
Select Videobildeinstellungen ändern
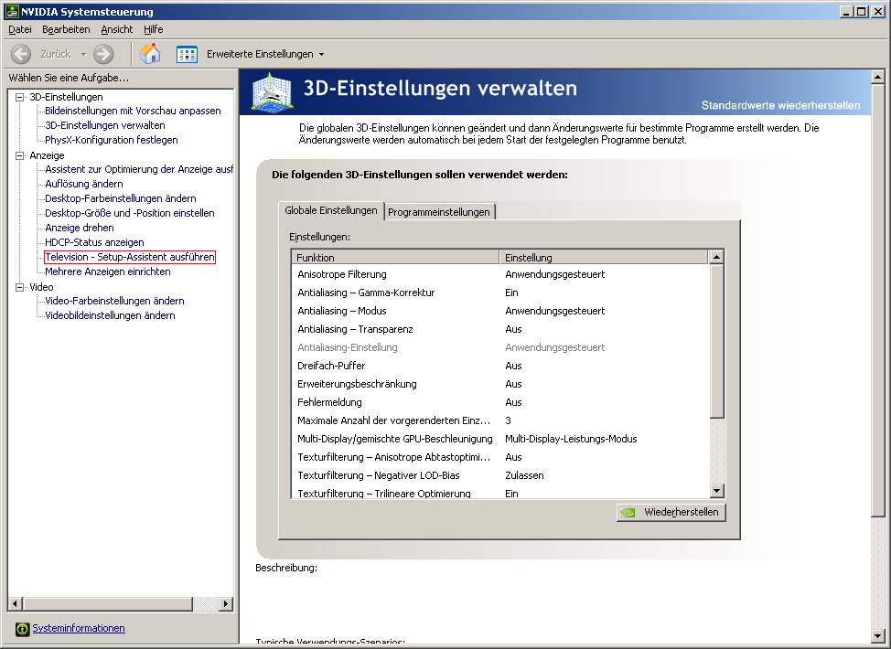coord(111,315)
